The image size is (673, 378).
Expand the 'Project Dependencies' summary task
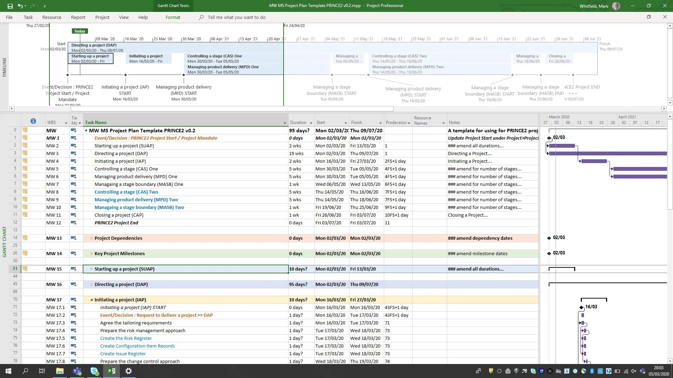point(91,238)
